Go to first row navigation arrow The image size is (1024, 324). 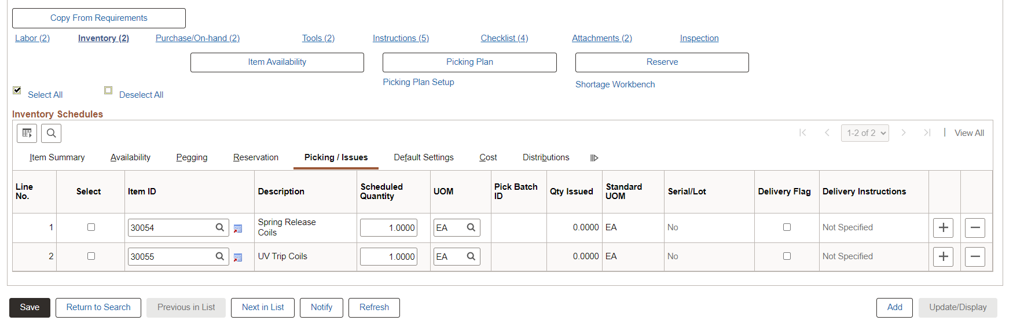(802, 132)
